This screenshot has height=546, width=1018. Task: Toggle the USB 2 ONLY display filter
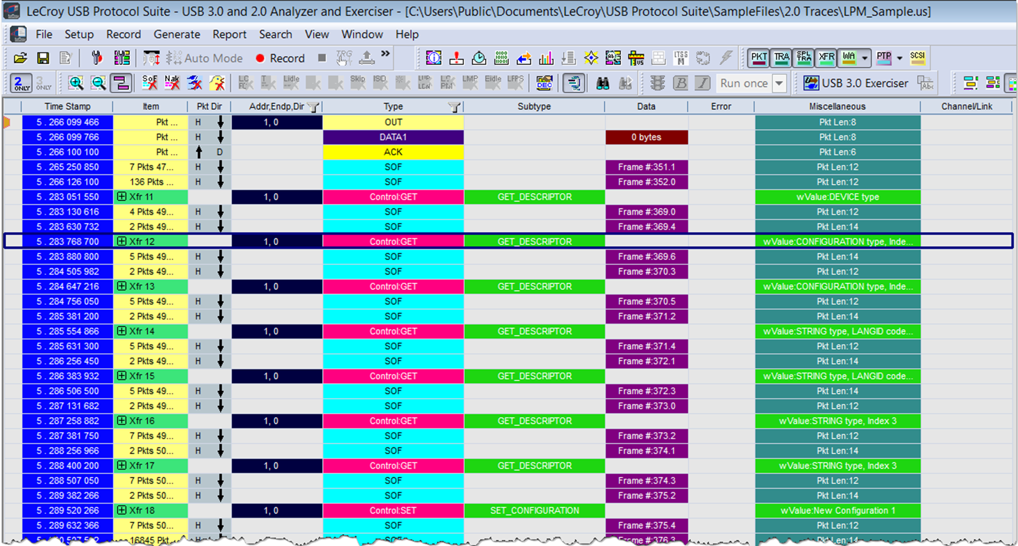[21, 83]
